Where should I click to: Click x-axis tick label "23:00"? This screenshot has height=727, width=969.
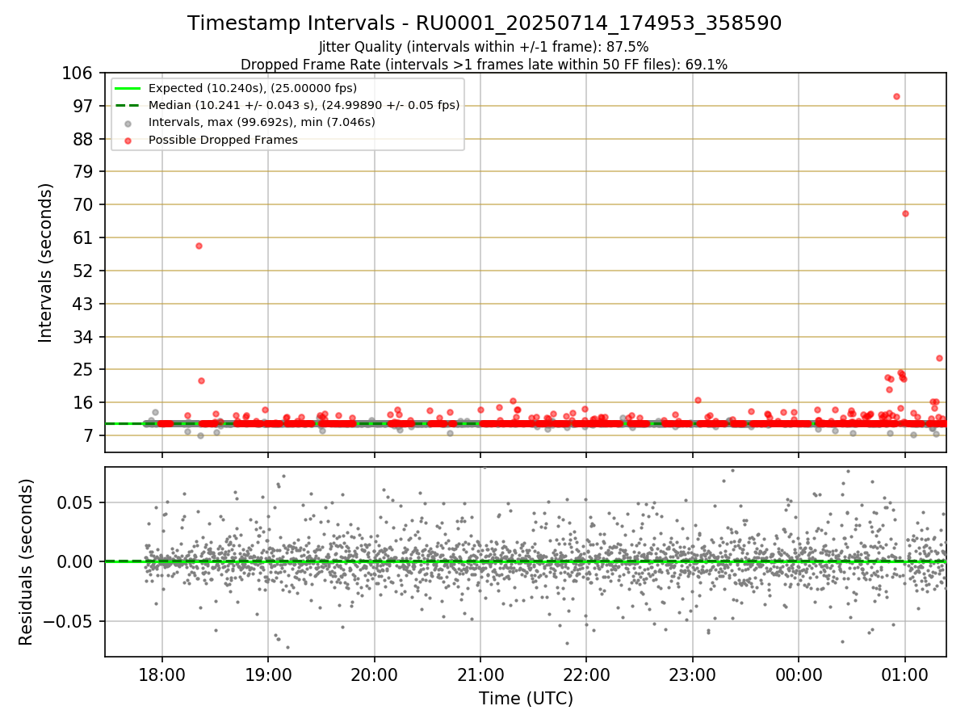click(693, 674)
